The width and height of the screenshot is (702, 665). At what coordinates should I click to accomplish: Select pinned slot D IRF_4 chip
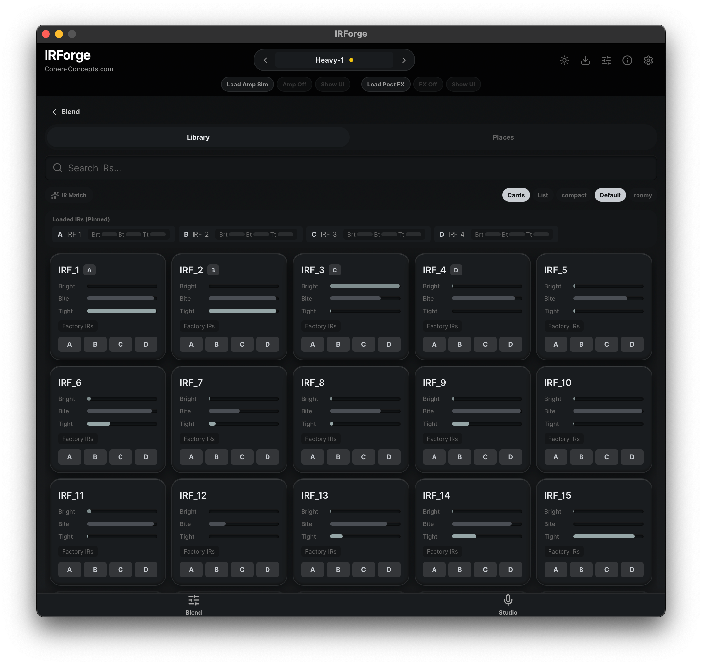point(496,234)
